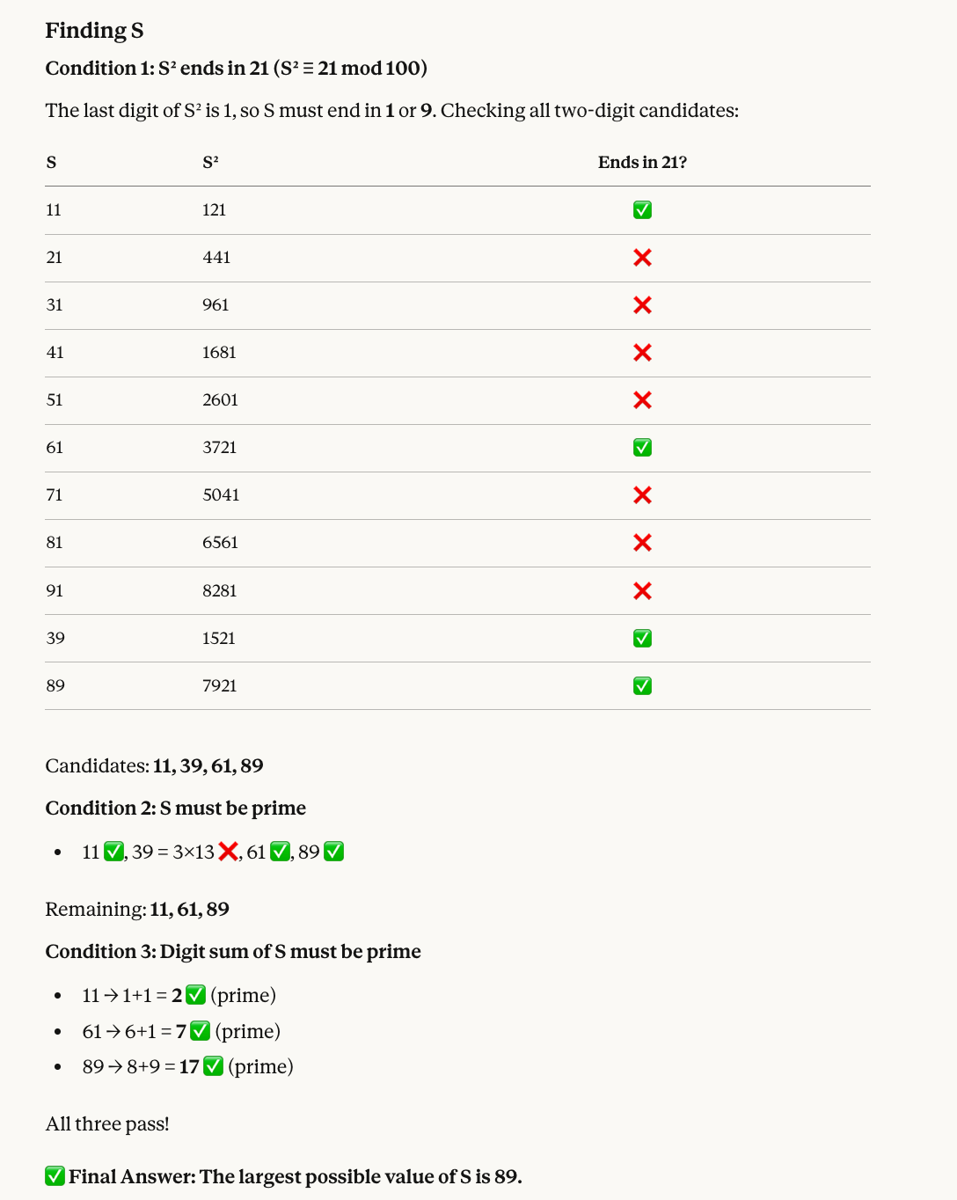Click the red cross in the 441 row
Image resolution: width=957 pixels, height=1200 pixels.
[x=642, y=258]
